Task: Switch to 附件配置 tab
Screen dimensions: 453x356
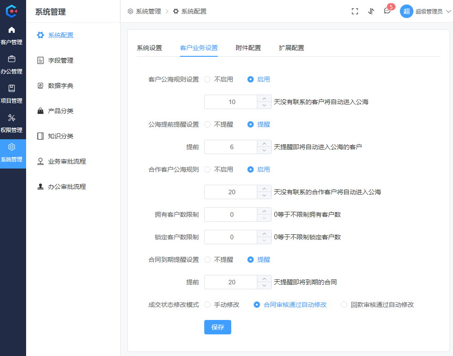Action: pyautogui.click(x=248, y=48)
